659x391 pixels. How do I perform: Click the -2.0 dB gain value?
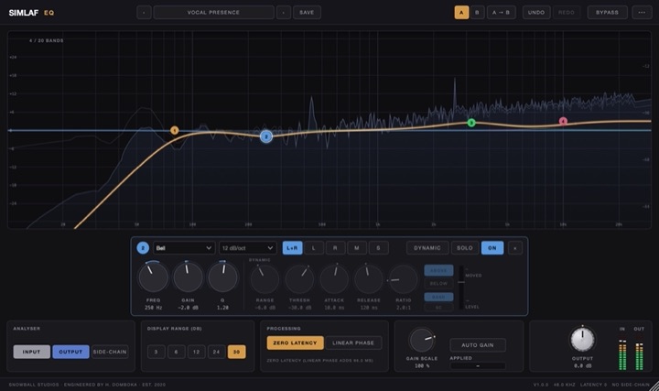[188, 308]
